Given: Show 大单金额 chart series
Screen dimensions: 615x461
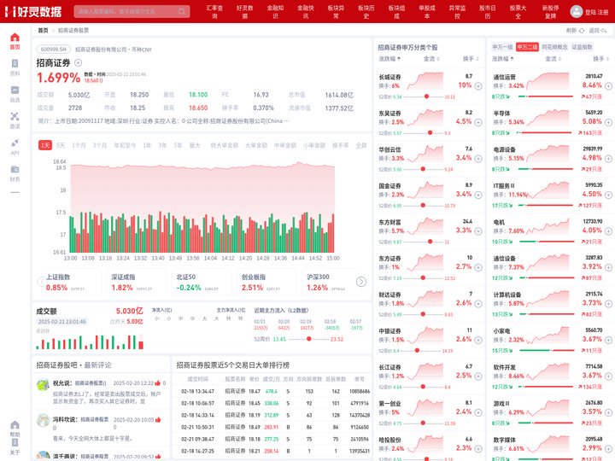Looking at the screenshot, I should click(256, 145).
